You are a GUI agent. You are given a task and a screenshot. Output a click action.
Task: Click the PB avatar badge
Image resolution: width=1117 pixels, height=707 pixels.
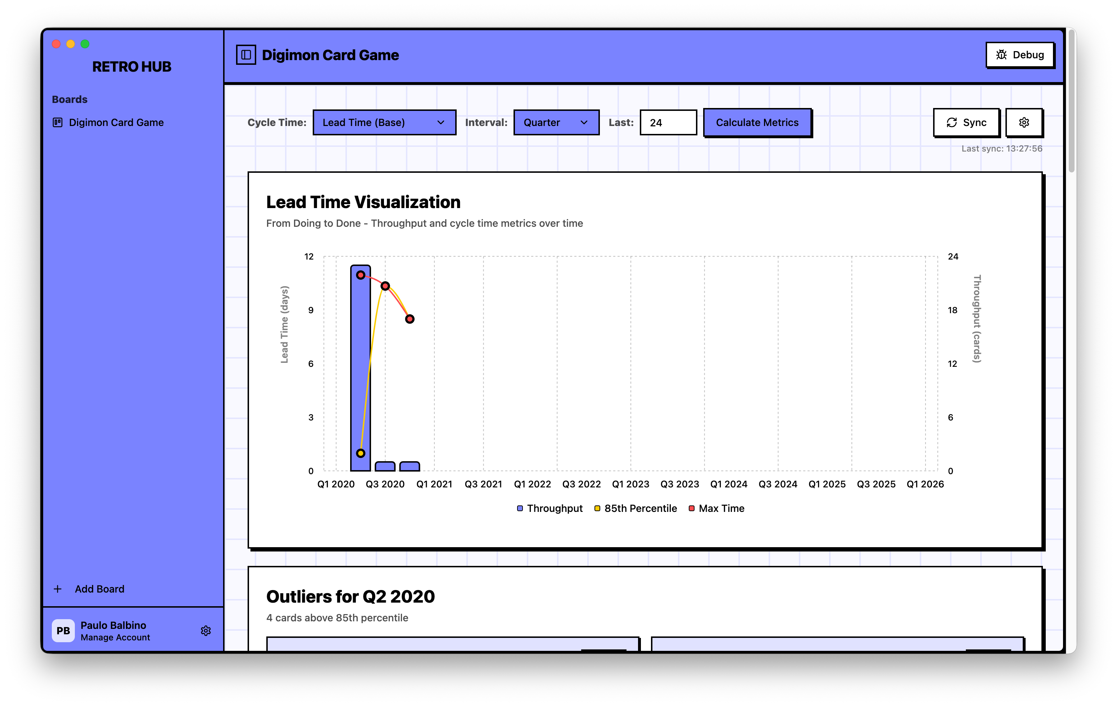tap(63, 630)
